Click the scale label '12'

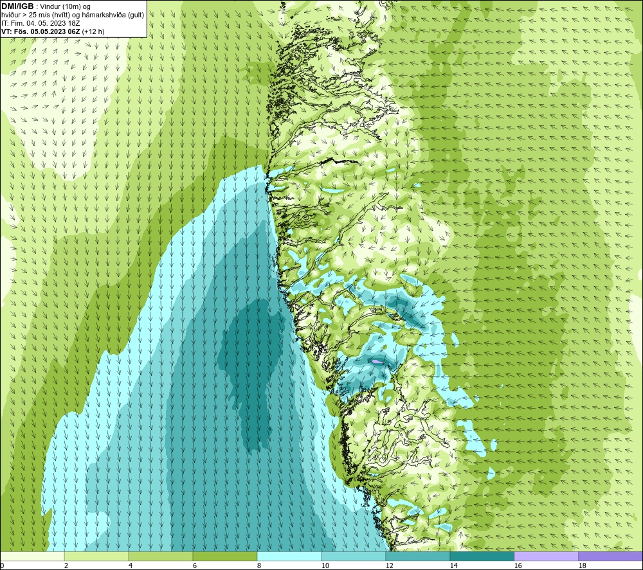pos(389,566)
